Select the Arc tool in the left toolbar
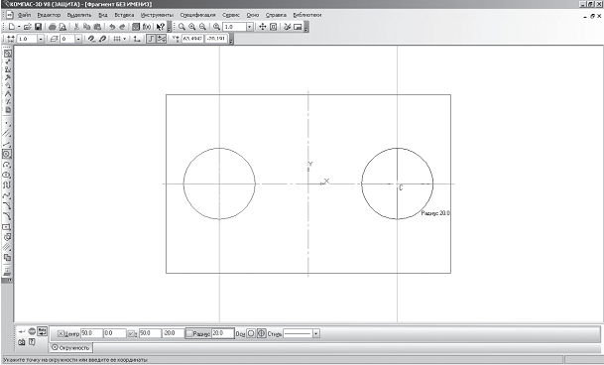Viewport: 604px width, 365px height. point(7,165)
